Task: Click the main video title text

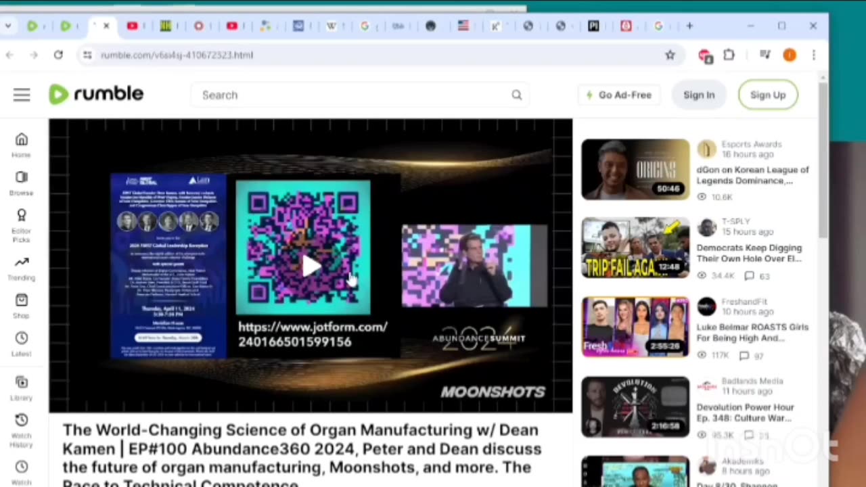Action: point(302,455)
